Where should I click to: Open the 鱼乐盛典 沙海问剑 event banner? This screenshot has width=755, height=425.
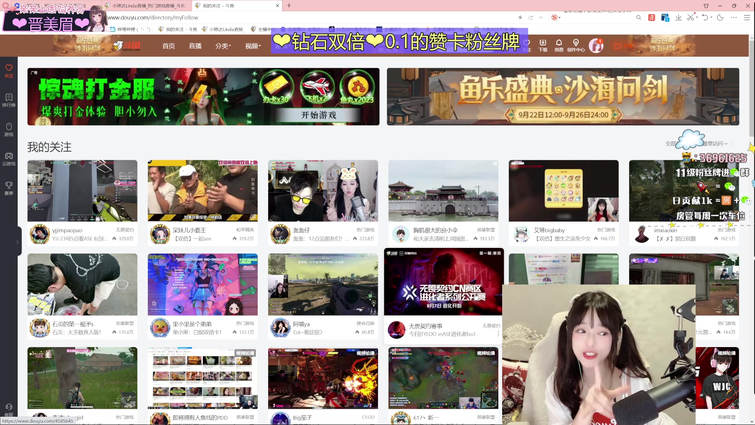click(563, 97)
